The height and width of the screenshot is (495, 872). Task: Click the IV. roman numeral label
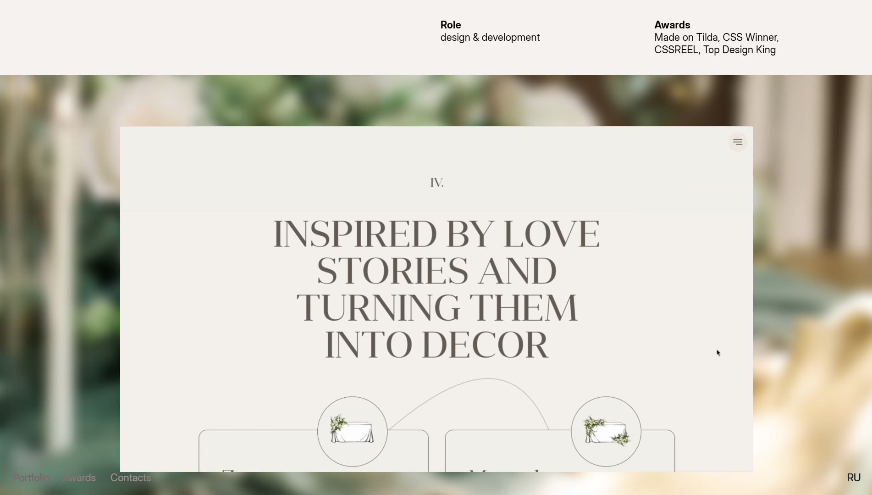coord(437,183)
